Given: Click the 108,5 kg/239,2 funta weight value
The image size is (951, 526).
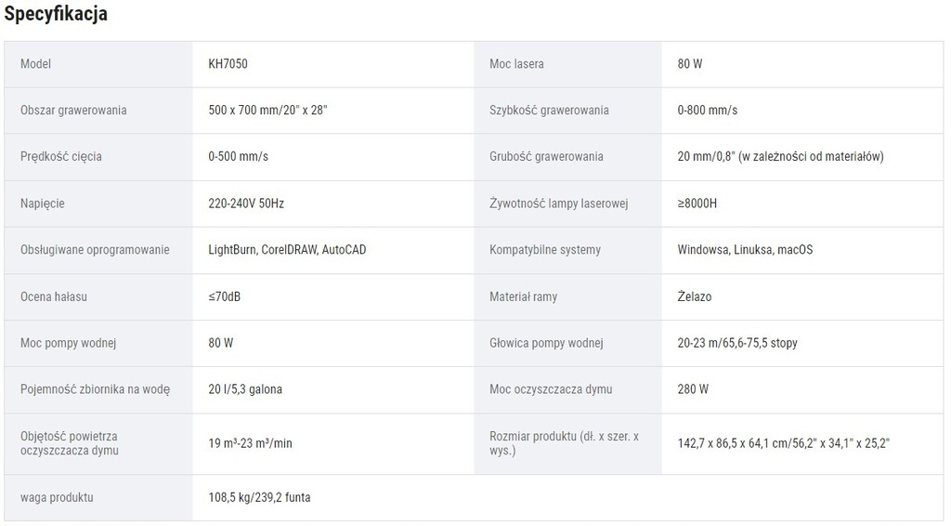Looking at the screenshot, I should [259, 497].
